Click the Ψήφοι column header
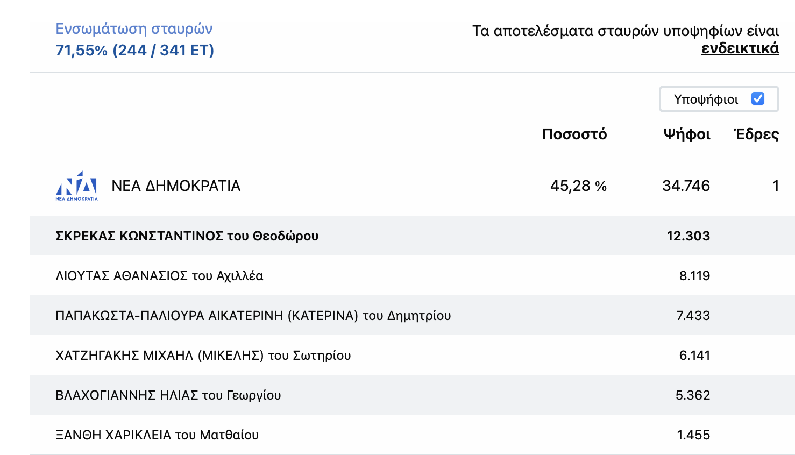The image size is (795, 455). pos(687,134)
